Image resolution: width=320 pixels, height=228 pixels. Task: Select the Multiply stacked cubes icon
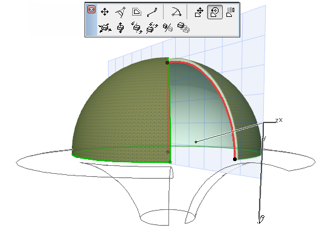(184, 28)
